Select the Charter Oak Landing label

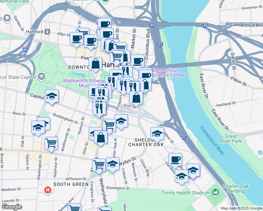[236, 189]
